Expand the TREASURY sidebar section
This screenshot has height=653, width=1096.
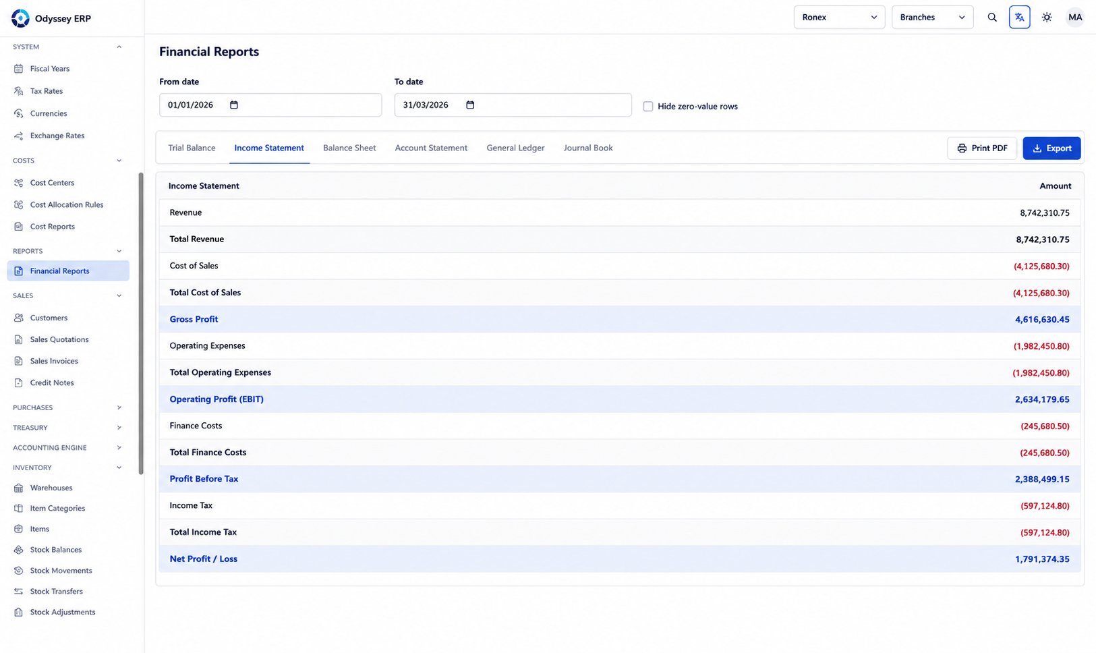[x=119, y=428]
